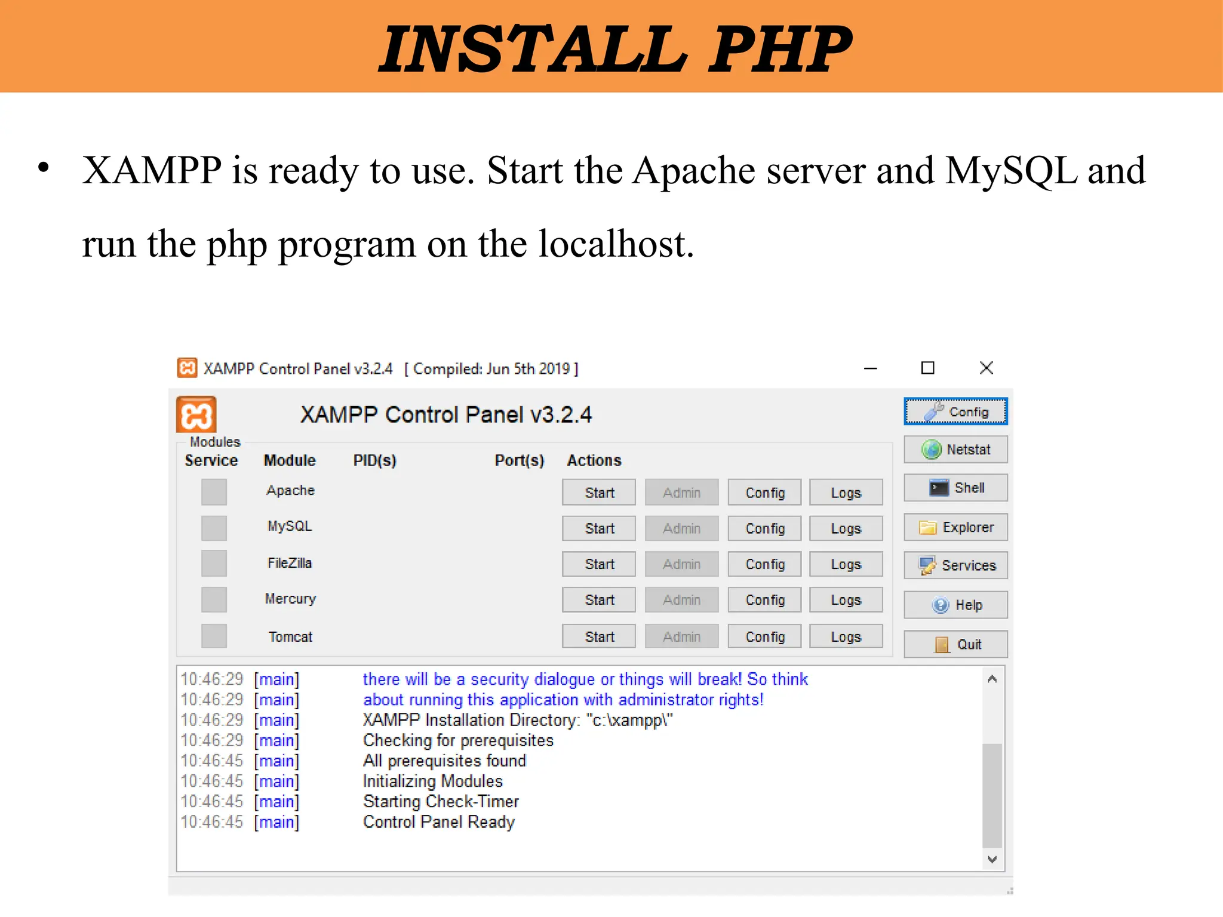1223x917 pixels.
Task: Toggle the MySQL service checkbox
Action: 214,528
